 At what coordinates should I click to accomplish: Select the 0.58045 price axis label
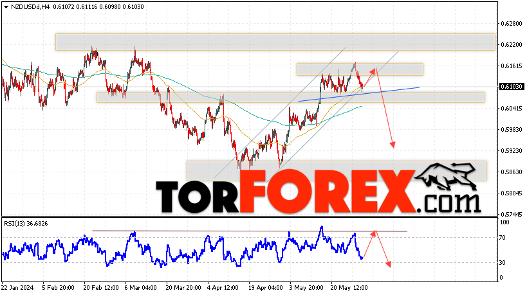[511, 193]
